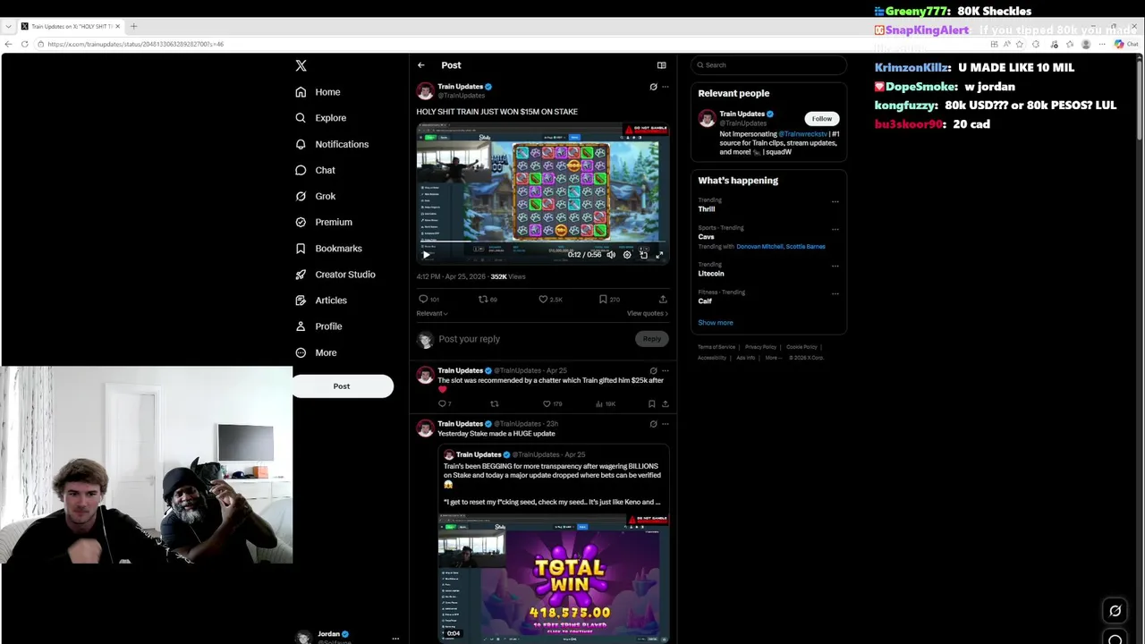
Task: Open the Relevant replies sort dropdown
Action: [432, 314]
